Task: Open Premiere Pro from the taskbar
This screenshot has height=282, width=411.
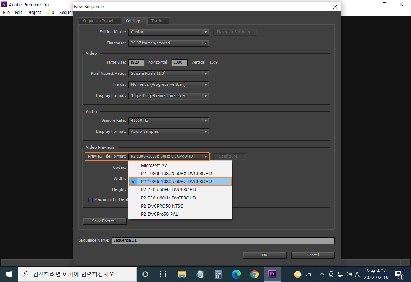Action: tap(272, 274)
